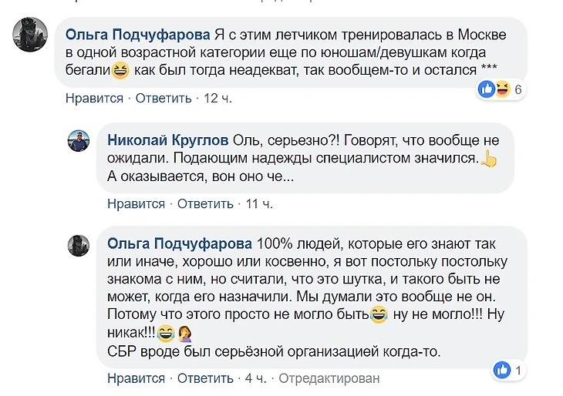
Task: Click the like reaction icon showing 1
Action: (501, 371)
